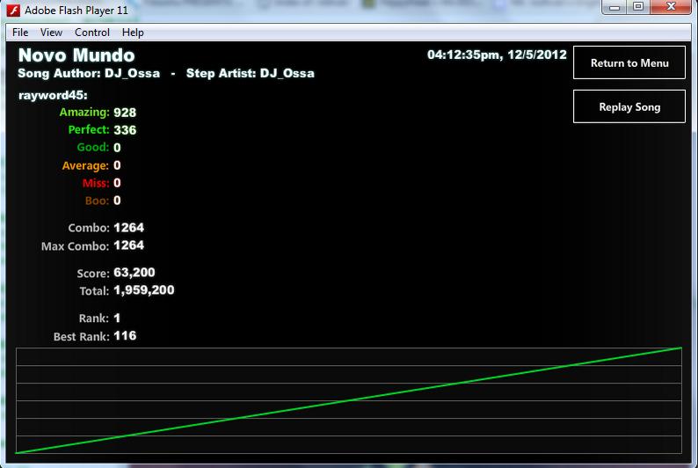698x468 pixels.
Task: Click the Replay Song button
Action: coord(629,106)
